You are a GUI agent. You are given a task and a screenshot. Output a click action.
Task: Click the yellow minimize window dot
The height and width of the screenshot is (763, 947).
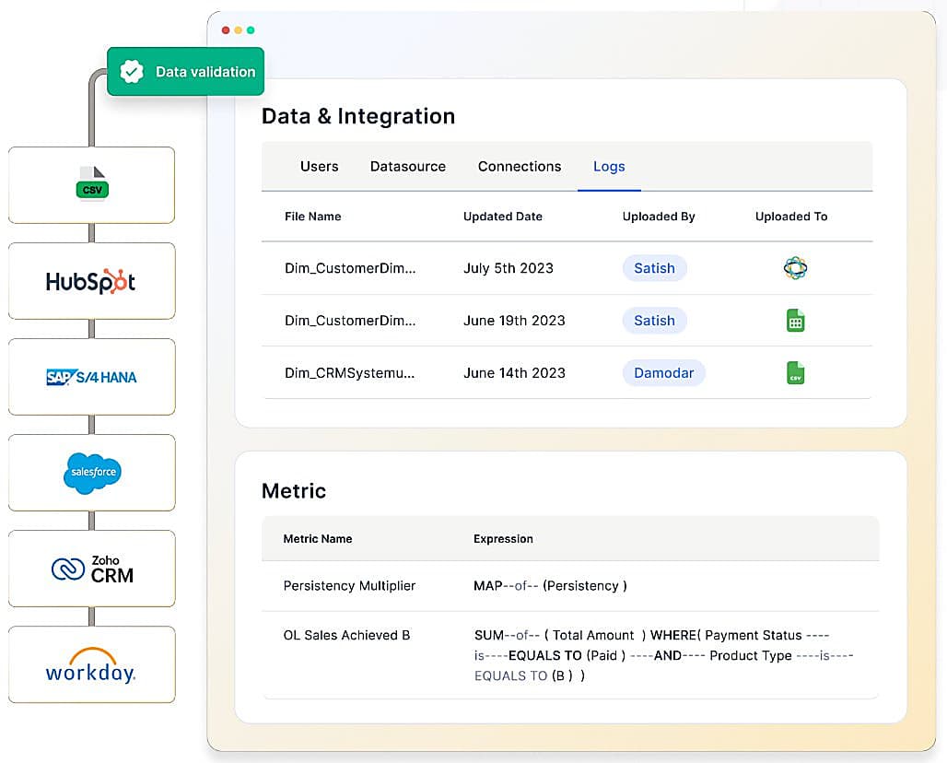238,30
